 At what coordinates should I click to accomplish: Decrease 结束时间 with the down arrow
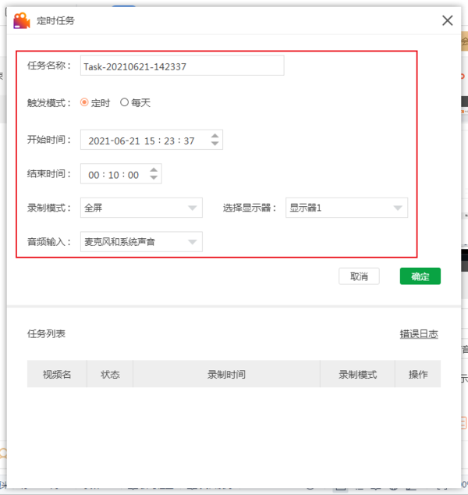[154, 180]
